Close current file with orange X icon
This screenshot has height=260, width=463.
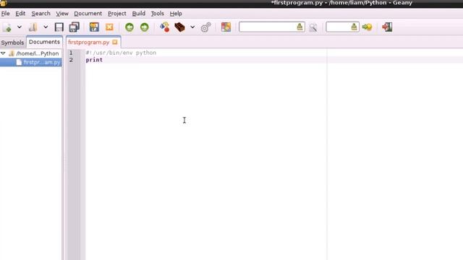click(109, 27)
